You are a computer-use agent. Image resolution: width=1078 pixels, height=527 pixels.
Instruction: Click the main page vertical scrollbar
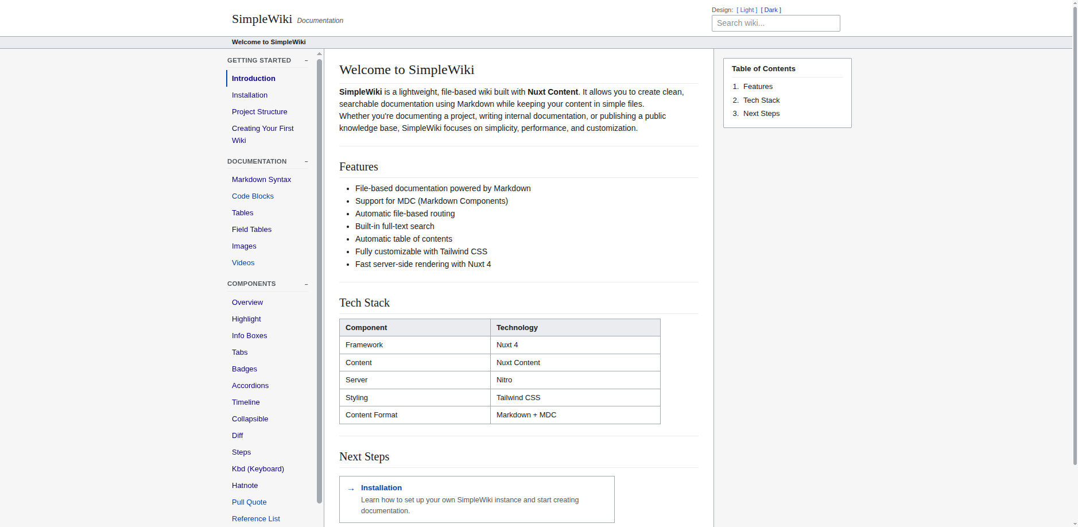[x=1075, y=235]
